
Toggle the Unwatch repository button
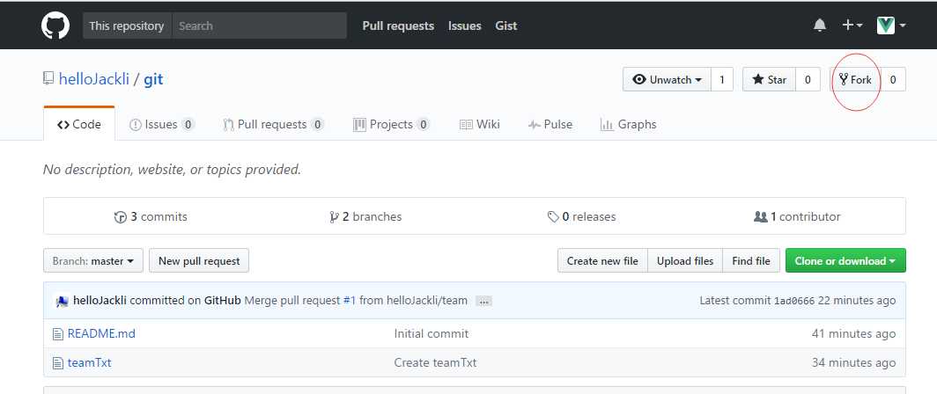coord(667,80)
